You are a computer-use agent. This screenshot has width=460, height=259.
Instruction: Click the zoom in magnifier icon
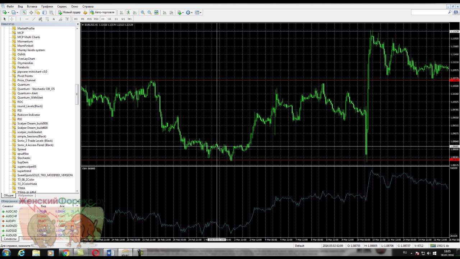tap(143, 12)
